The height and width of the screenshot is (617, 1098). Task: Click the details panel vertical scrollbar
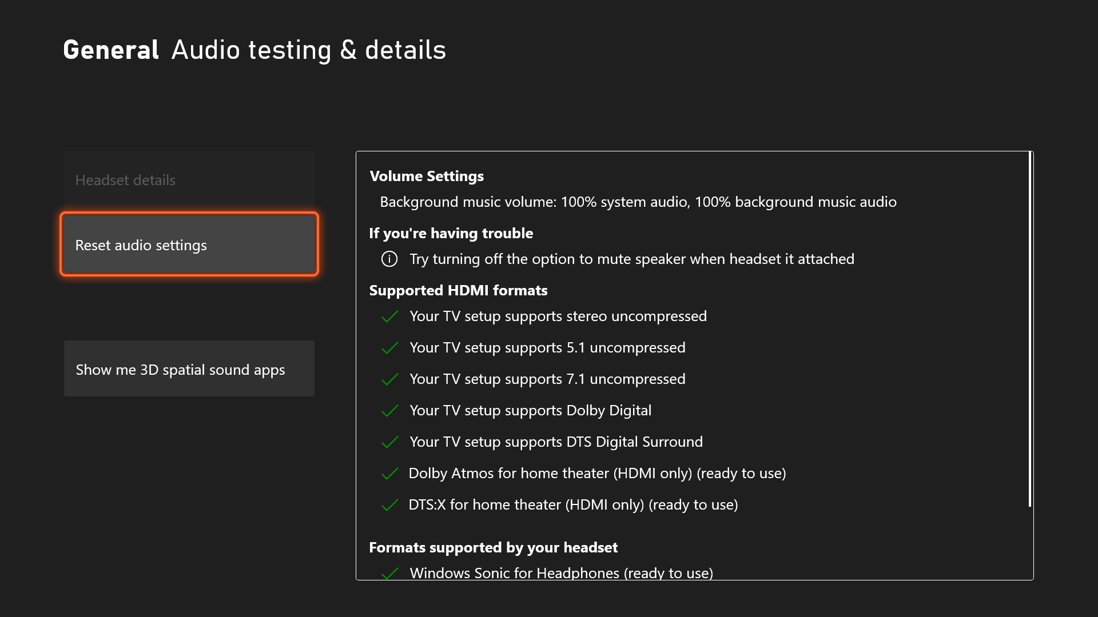point(1029,329)
